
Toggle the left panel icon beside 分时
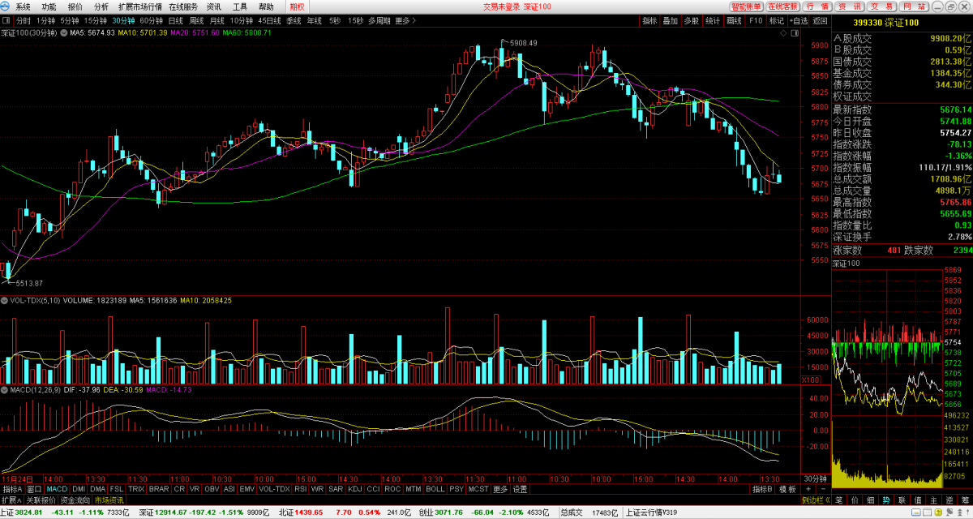pyautogui.click(x=6, y=20)
